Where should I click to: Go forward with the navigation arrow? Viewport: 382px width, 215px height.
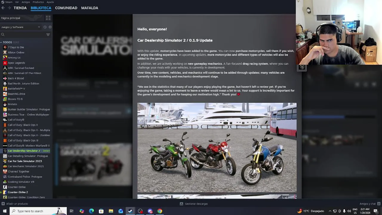(9, 8)
